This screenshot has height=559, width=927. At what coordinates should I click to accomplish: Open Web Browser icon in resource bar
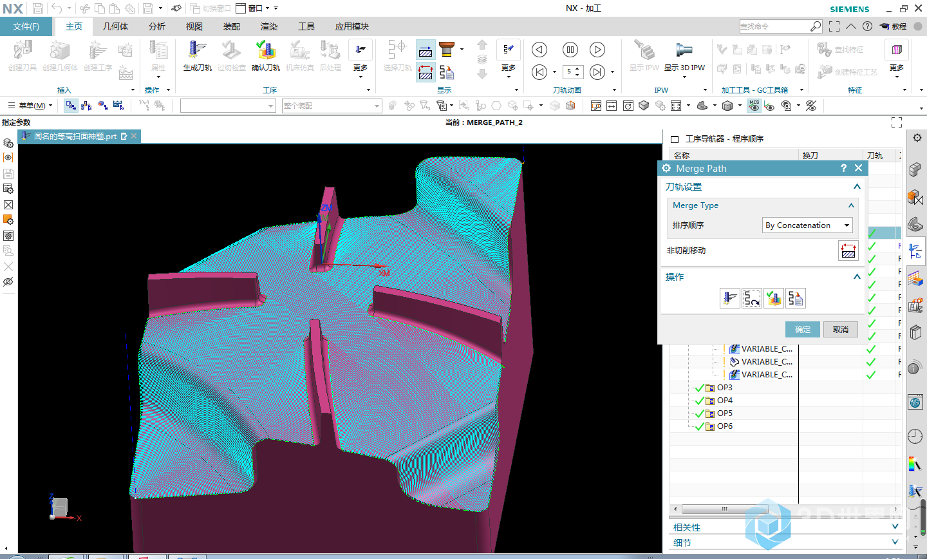point(915,403)
